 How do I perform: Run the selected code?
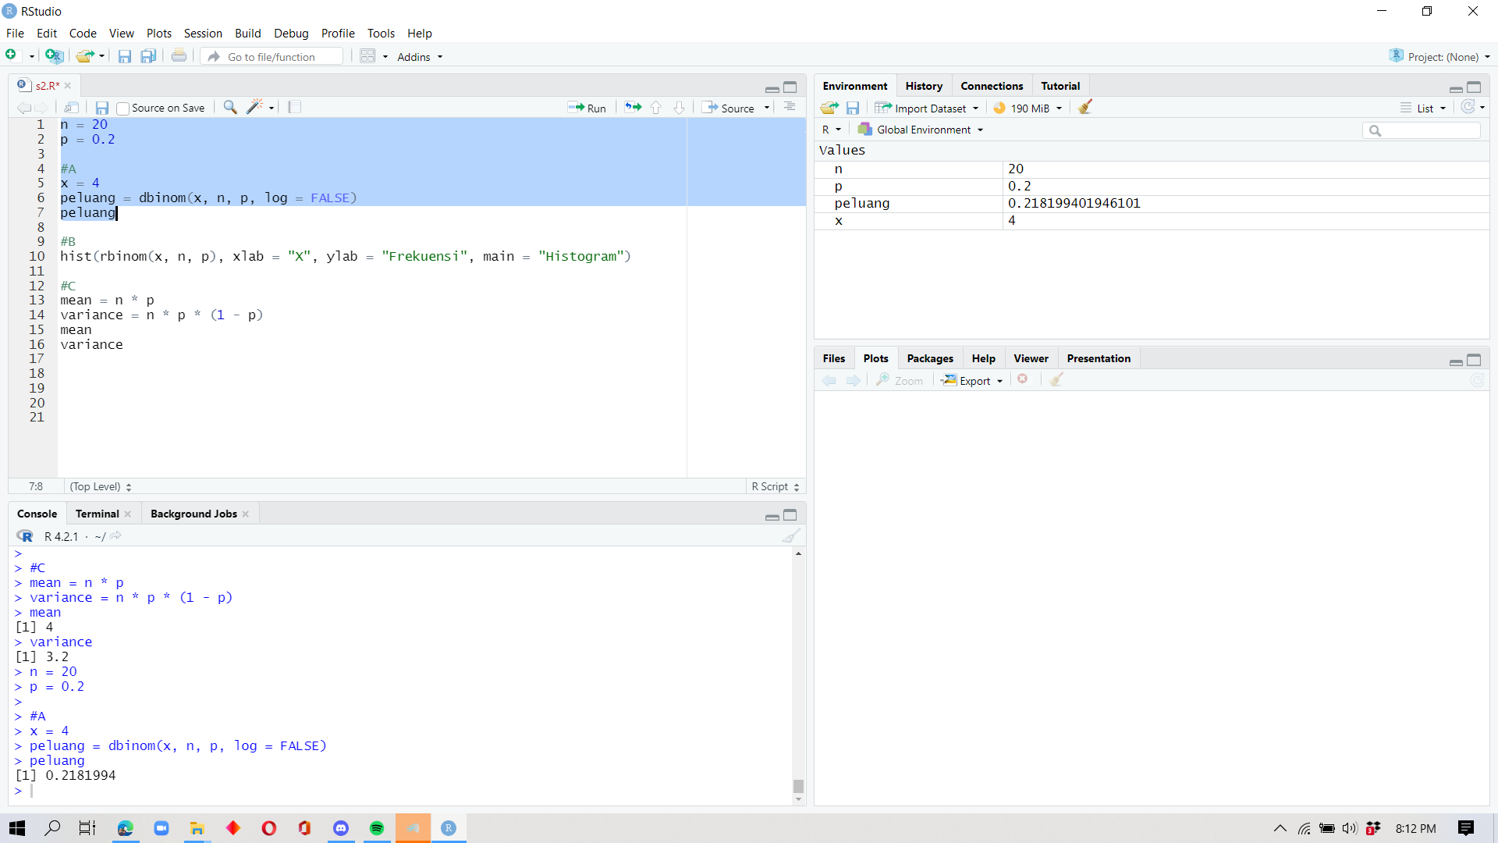click(587, 107)
